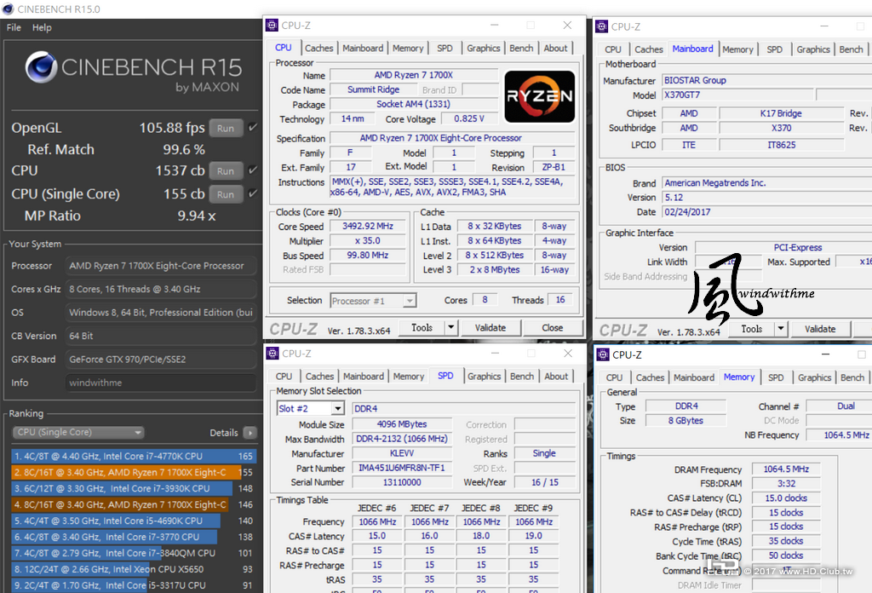Click the Details arrow icon in Ranking
872x593 pixels.
point(250,433)
